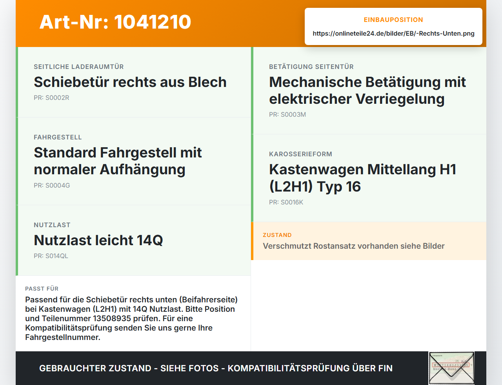Select the Verschmutzt Rostansatz vorhanden condition text
502x385 pixels.
[354, 246]
